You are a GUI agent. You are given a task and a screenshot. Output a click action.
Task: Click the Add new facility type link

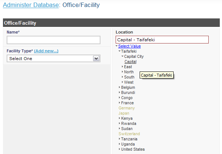(46, 51)
